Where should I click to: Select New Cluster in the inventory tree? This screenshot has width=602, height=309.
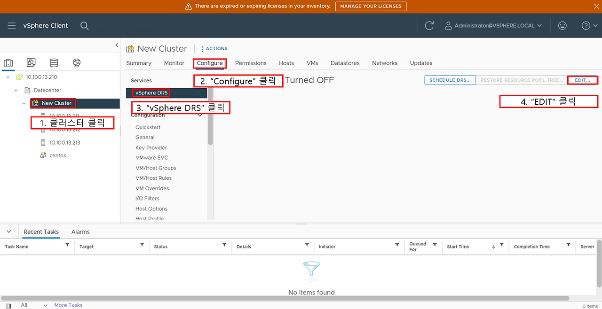click(56, 103)
